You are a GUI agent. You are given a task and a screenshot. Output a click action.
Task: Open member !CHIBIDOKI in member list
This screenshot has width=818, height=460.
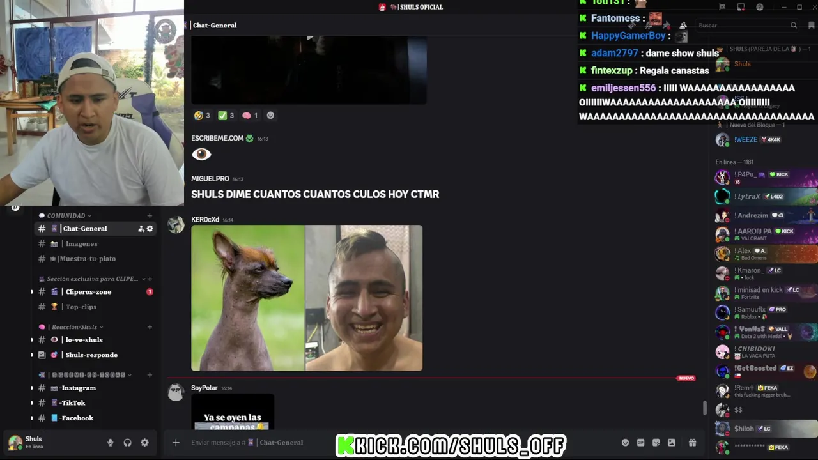click(x=765, y=352)
